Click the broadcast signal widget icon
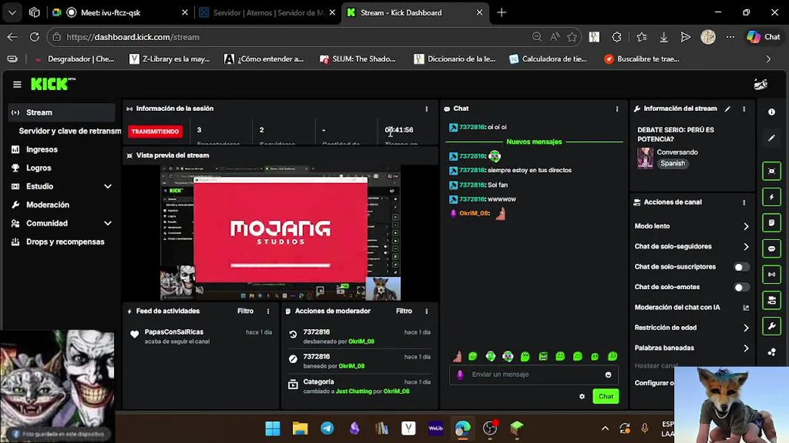Screen dimensions: 789x443 (x=772, y=274)
